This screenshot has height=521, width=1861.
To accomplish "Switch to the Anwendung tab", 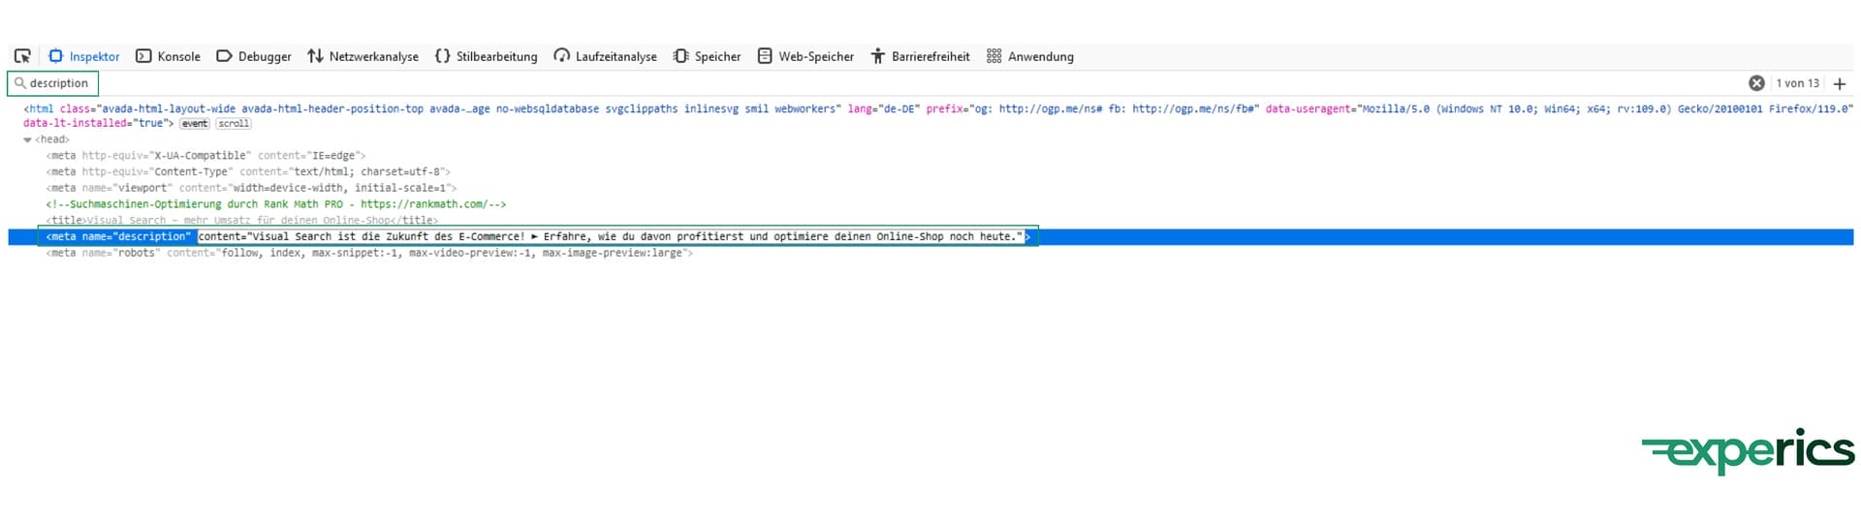I will point(1030,56).
